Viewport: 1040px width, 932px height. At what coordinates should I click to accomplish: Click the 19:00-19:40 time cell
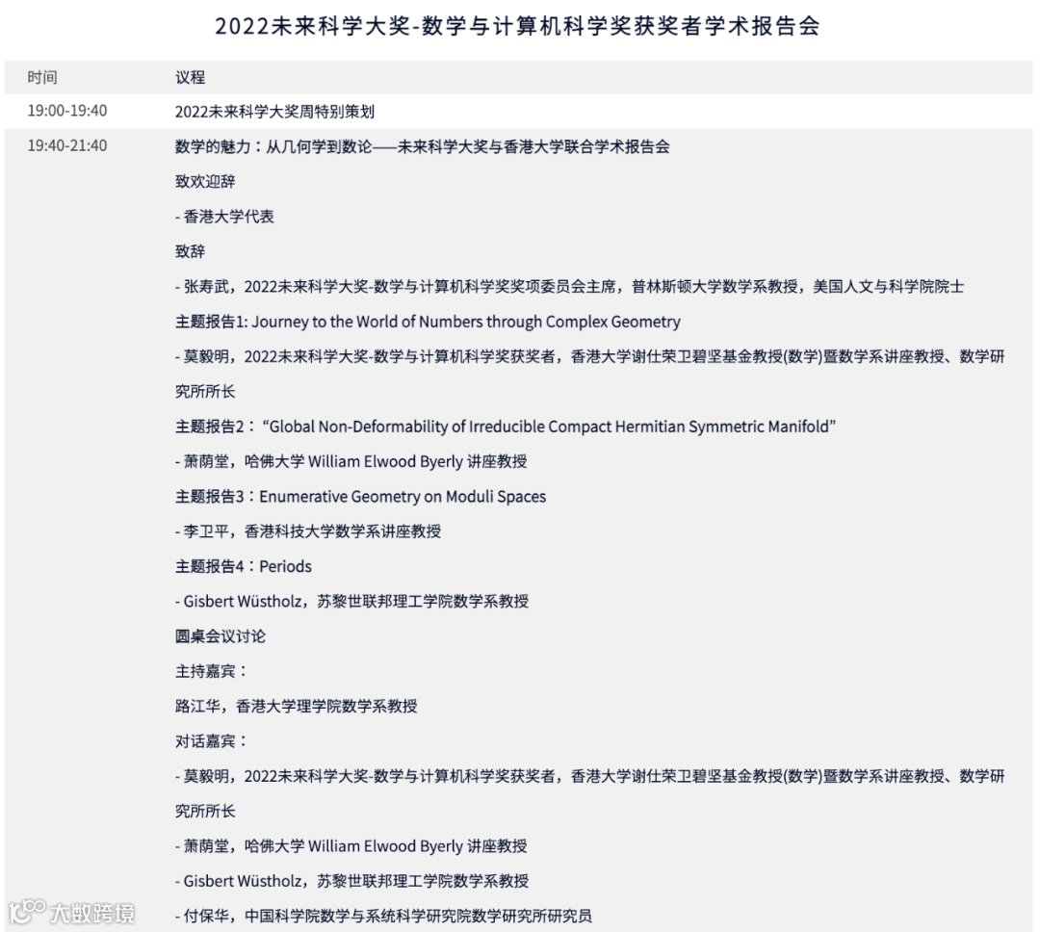(x=67, y=111)
